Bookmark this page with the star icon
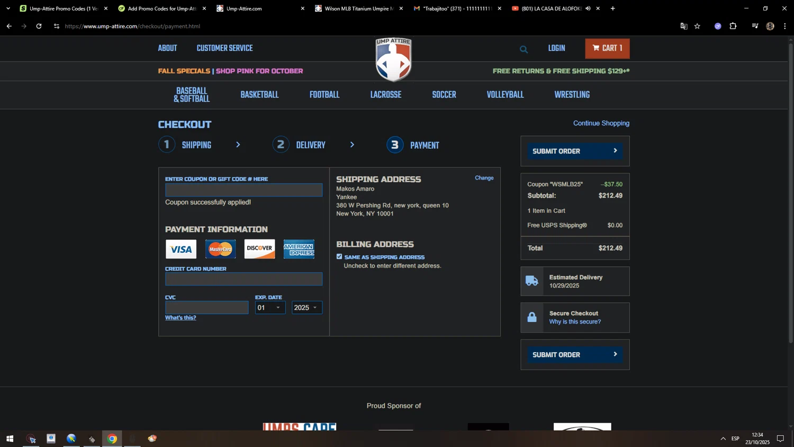794x447 pixels. [698, 26]
